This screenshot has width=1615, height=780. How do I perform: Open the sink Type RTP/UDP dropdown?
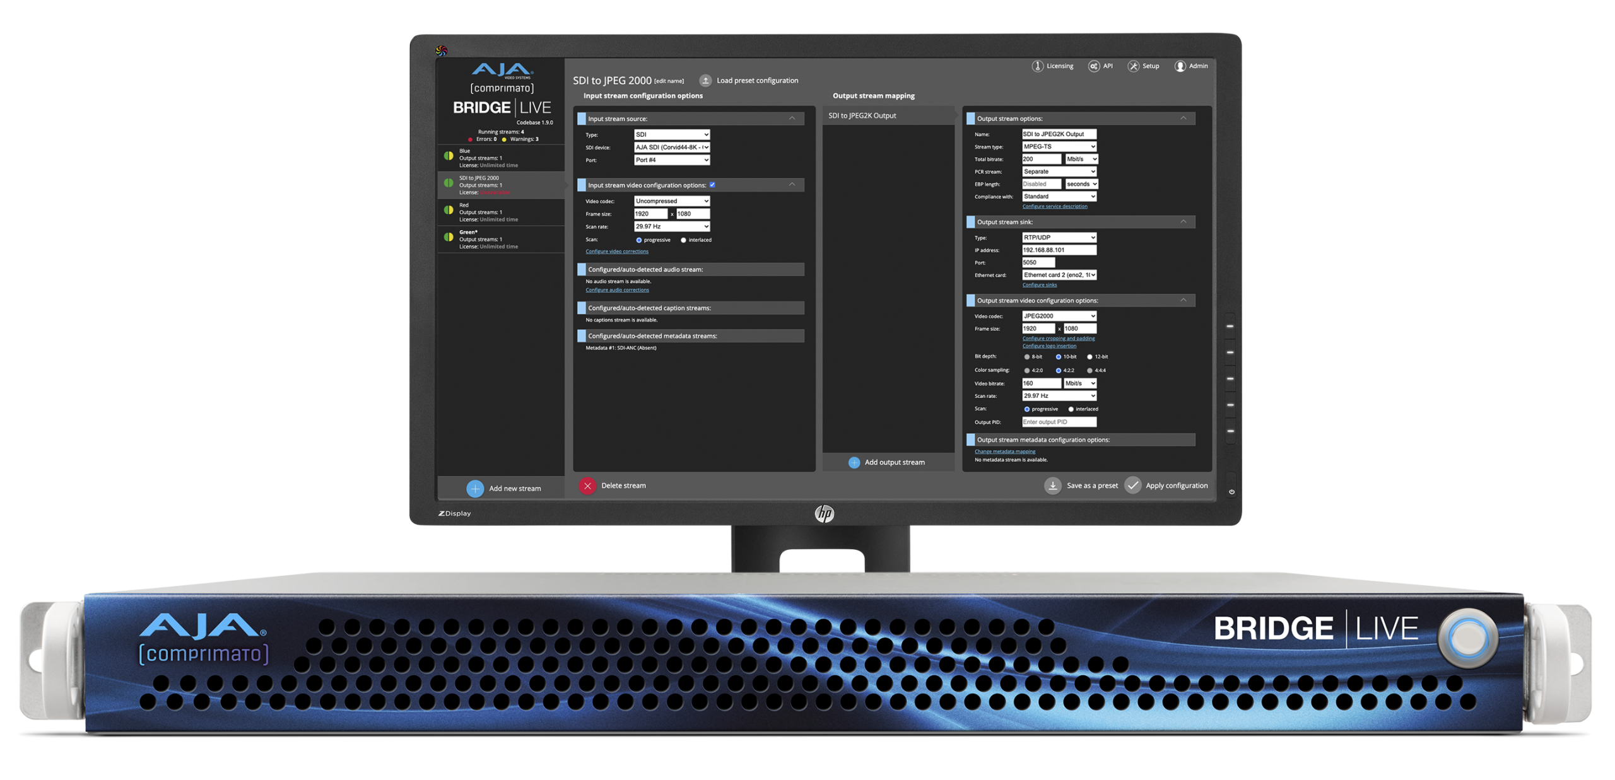coord(1059,237)
